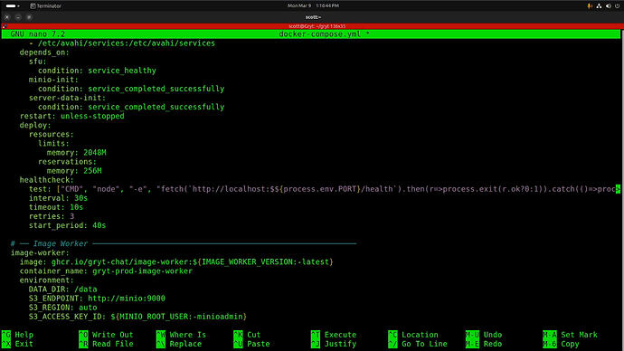Click the S3_ACCESS_KEY_ID minioadmin line

[x=137, y=317]
